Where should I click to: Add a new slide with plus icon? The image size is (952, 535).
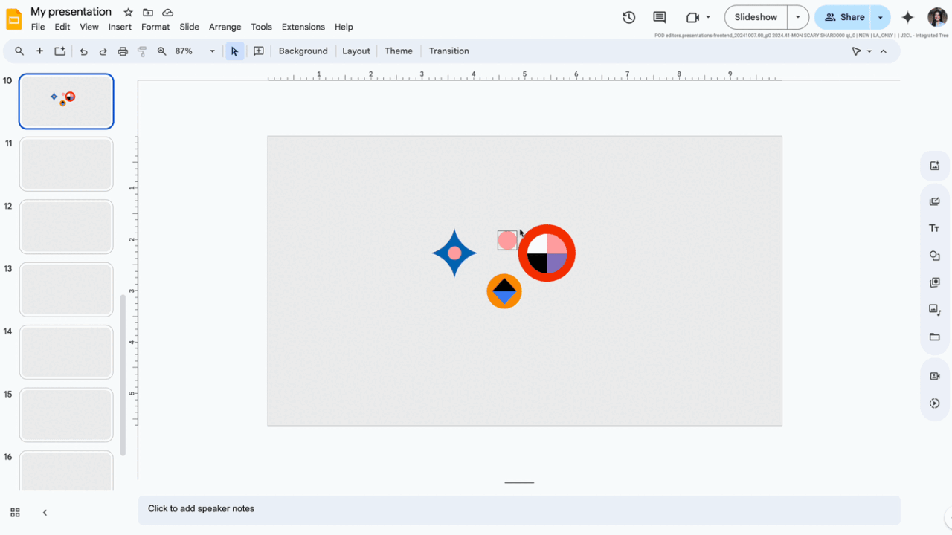click(x=39, y=51)
